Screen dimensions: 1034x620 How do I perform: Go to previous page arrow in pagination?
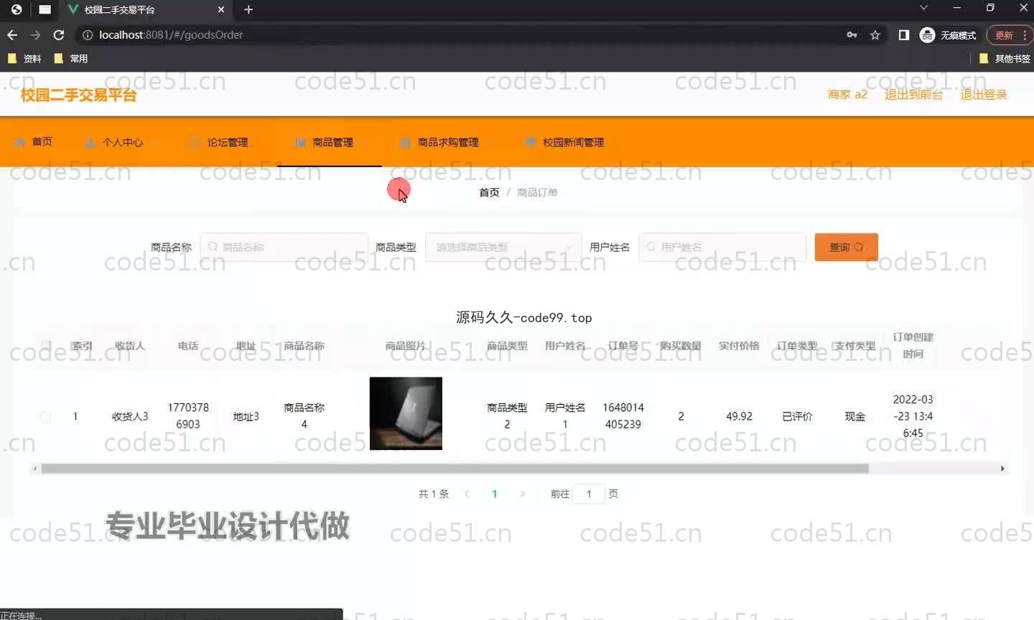click(467, 494)
